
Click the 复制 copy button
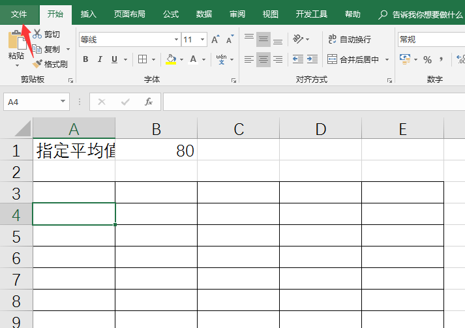tap(46, 49)
